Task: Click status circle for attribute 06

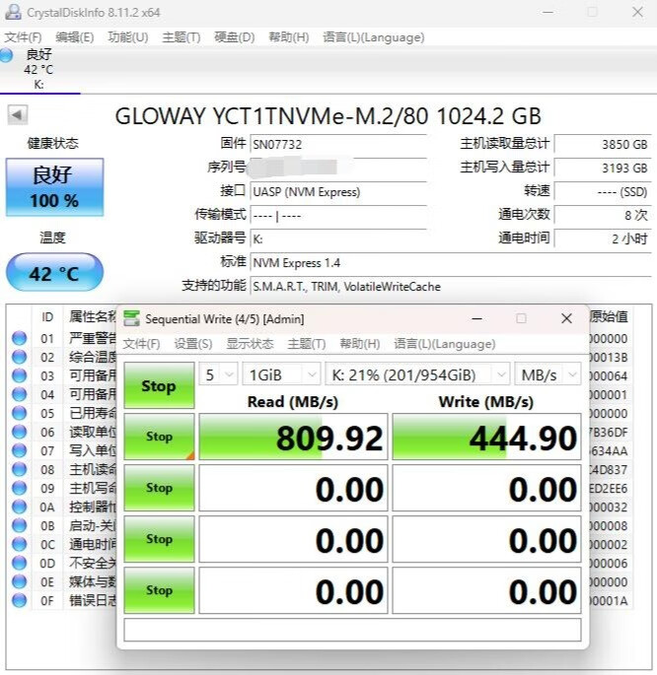Action: pyautogui.click(x=19, y=432)
